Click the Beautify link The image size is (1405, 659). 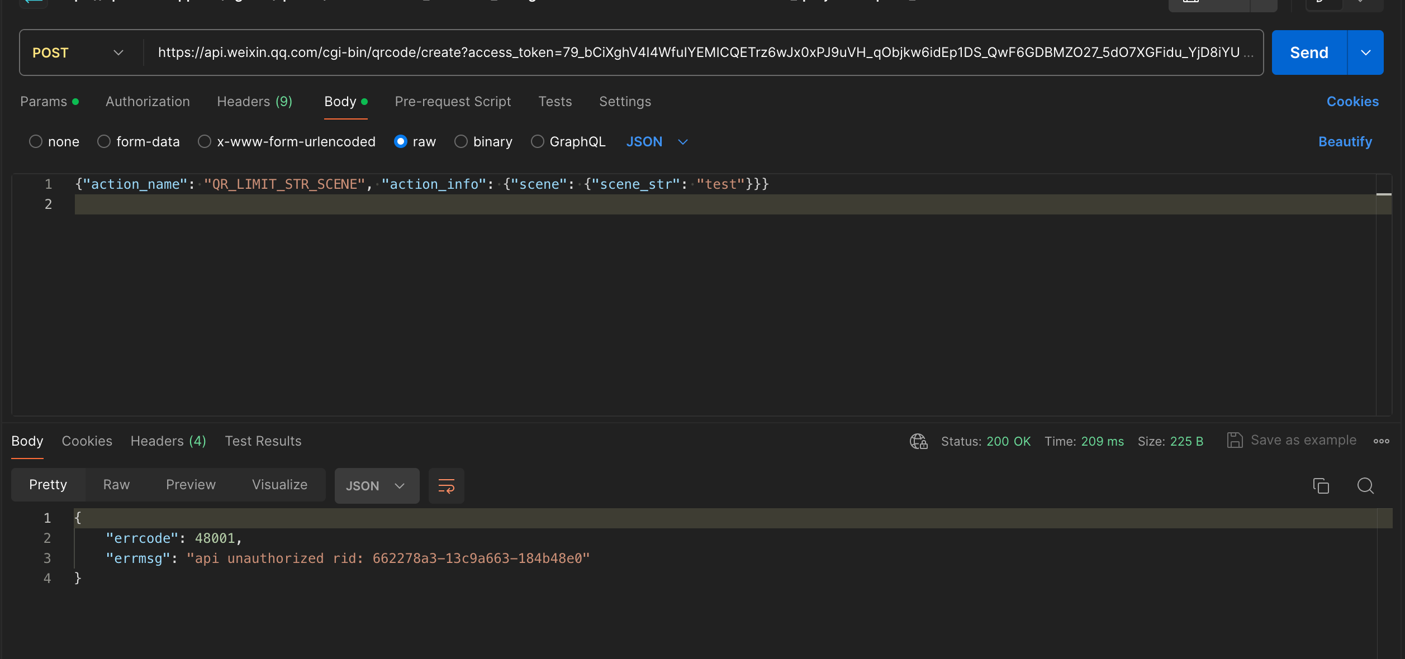(1345, 142)
